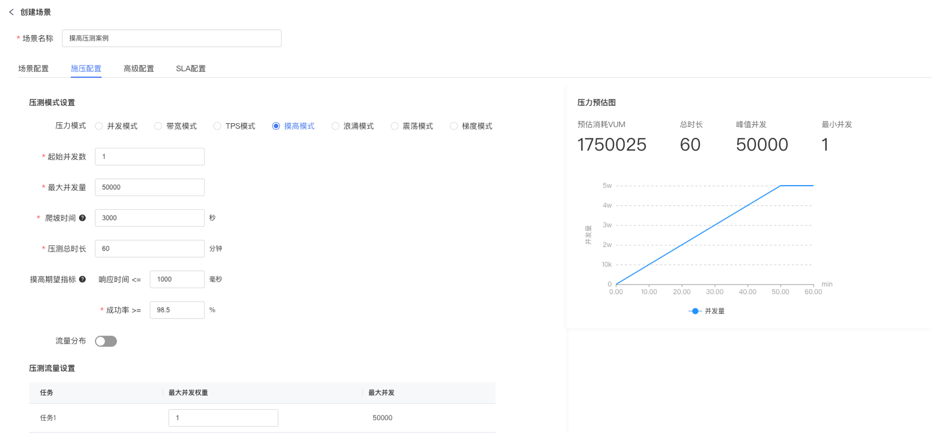Go to the SLA配置 tab
The image size is (937, 433).
pyautogui.click(x=191, y=69)
